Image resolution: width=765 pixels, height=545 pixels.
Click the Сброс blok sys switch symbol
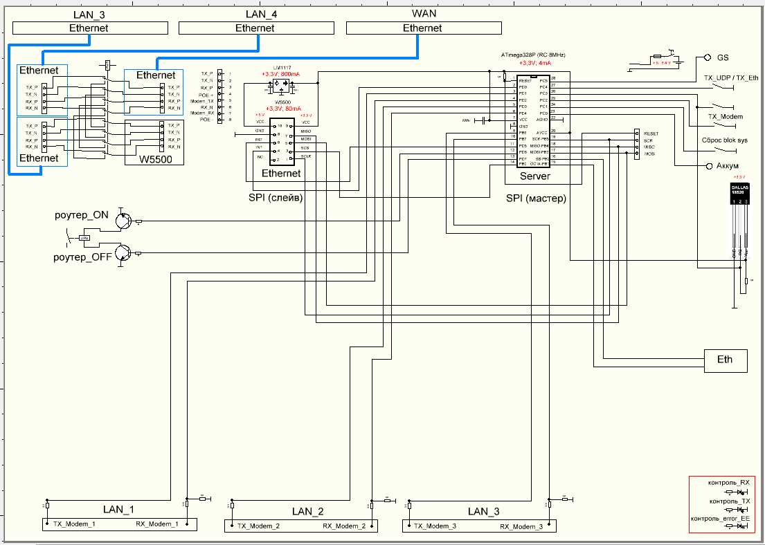726,149
